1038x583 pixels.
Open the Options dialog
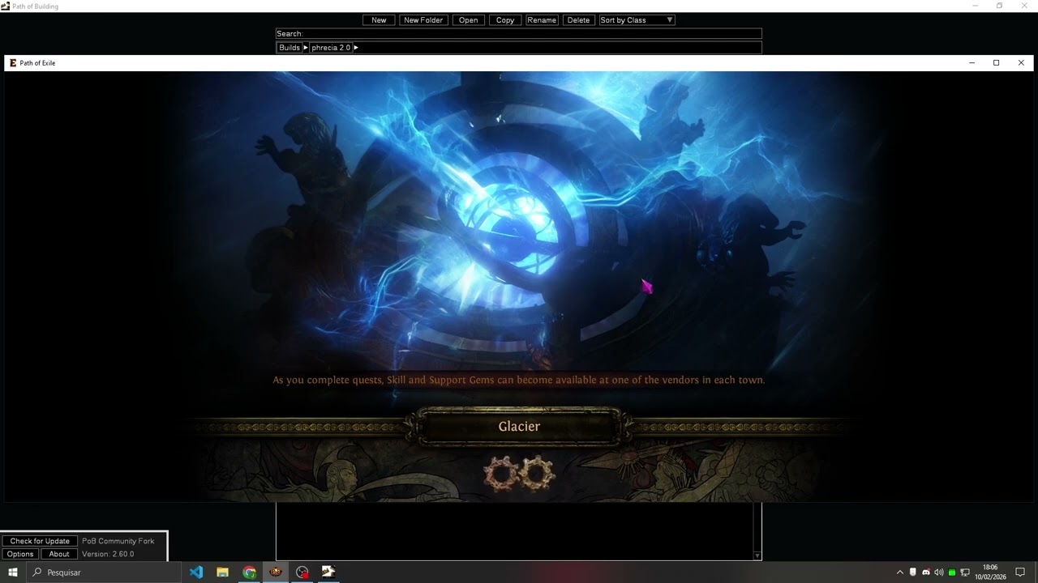pyautogui.click(x=20, y=554)
